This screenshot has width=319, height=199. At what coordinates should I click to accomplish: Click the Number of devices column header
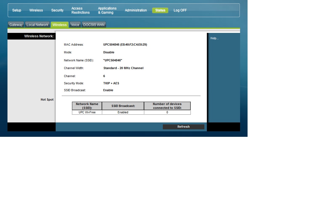[x=167, y=106]
